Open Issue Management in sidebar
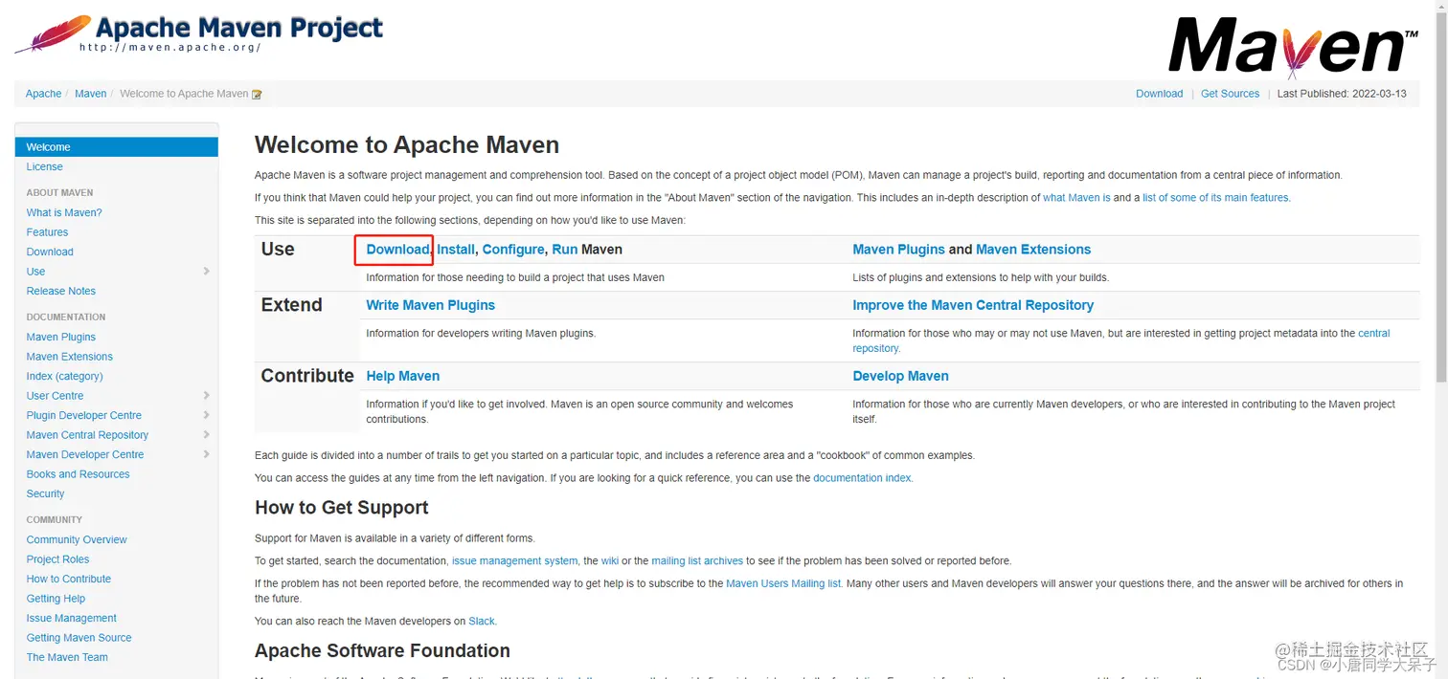This screenshot has height=679, width=1448. (72, 618)
